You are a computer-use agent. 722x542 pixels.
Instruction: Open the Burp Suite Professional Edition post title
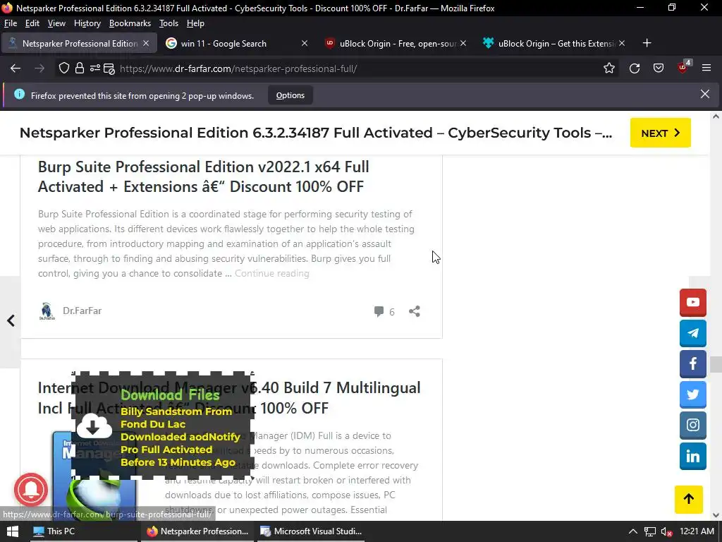coord(203,176)
